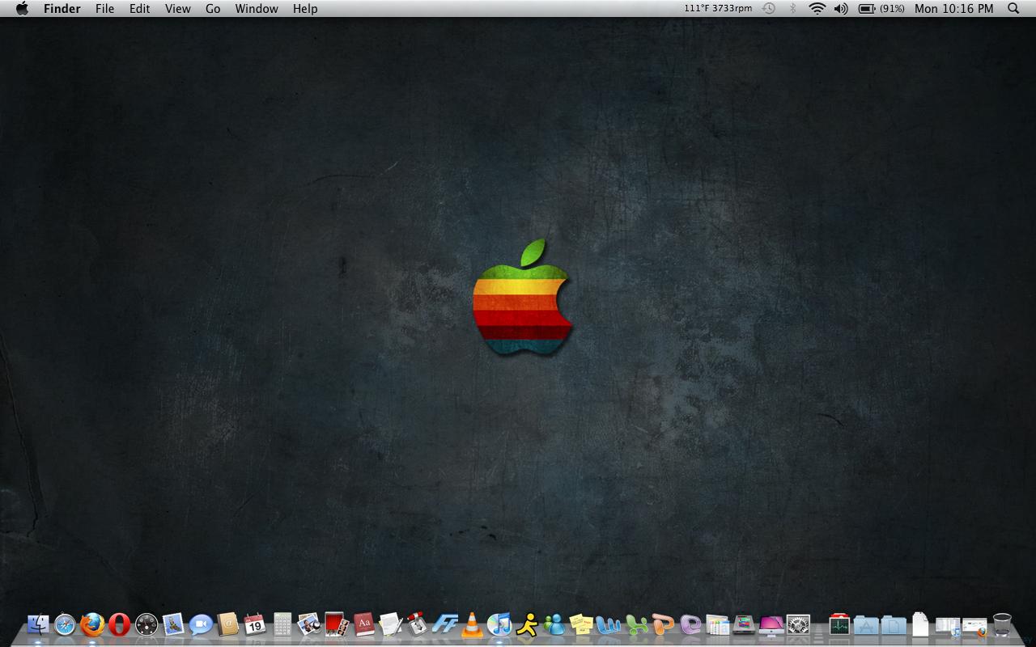
Task: Launch AIM yellow running man icon
Action: click(x=527, y=624)
